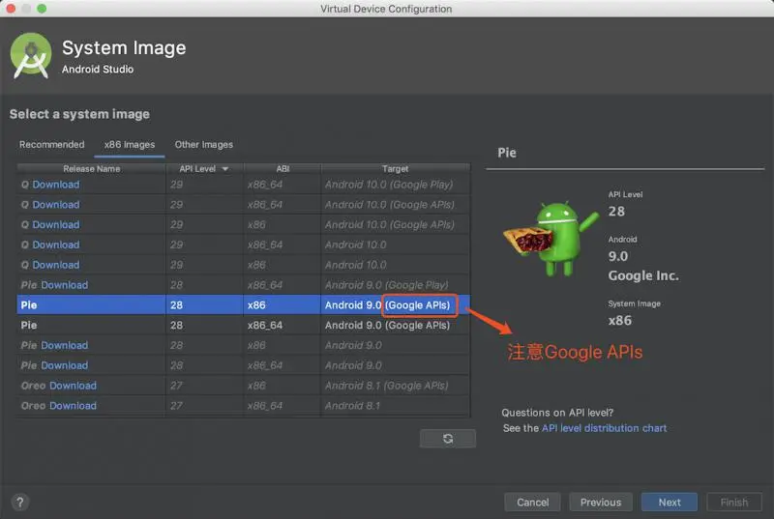Viewport: 774px width, 519px height.
Task: Click the Target column header
Action: pyautogui.click(x=395, y=168)
